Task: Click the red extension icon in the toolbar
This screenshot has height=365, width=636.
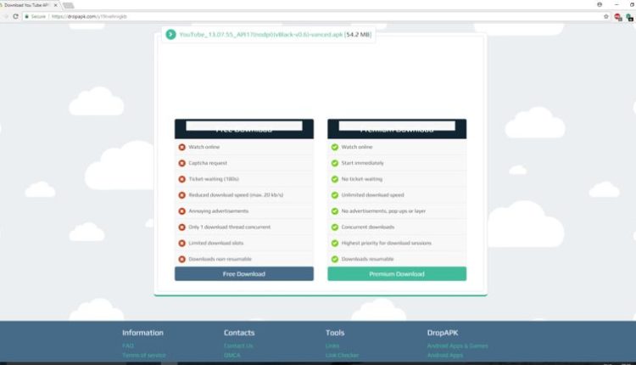Action: pos(616,16)
